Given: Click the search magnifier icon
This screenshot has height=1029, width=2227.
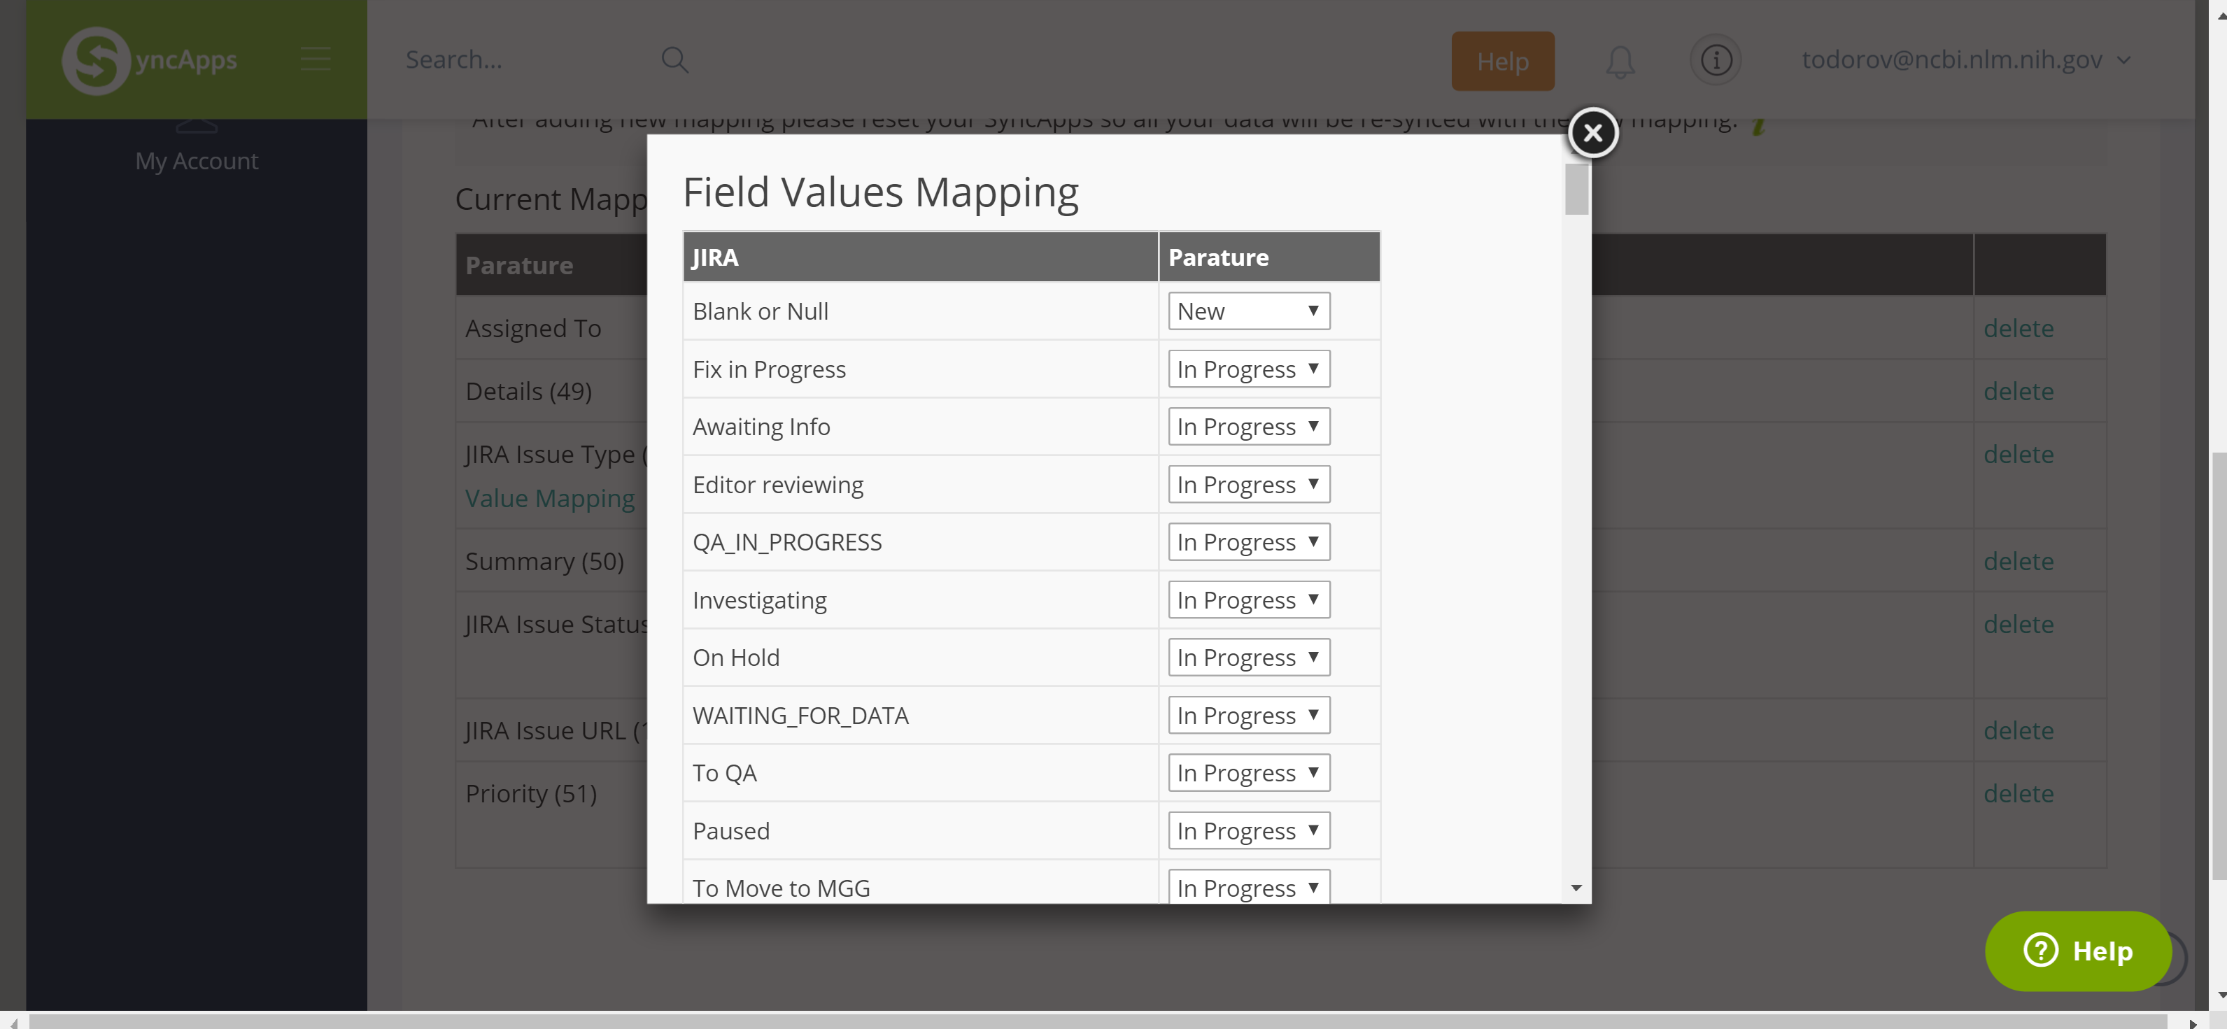Looking at the screenshot, I should [x=674, y=59].
